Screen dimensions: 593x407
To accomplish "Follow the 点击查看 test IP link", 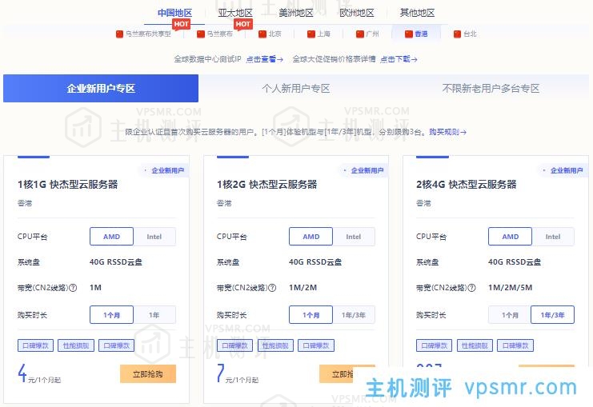I will pos(264,59).
